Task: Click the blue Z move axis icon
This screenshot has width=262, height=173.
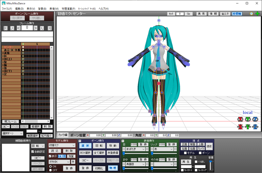Action: click(255, 127)
